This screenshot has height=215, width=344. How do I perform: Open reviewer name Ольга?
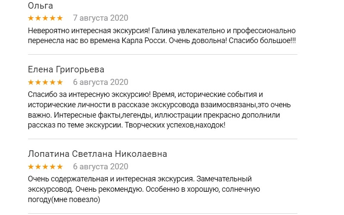[x=41, y=6]
